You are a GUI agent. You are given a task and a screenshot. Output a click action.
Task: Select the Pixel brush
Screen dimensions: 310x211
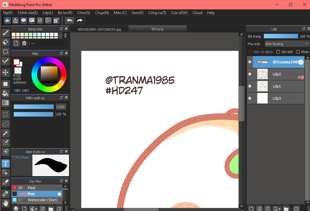click(x=37, y=188)
